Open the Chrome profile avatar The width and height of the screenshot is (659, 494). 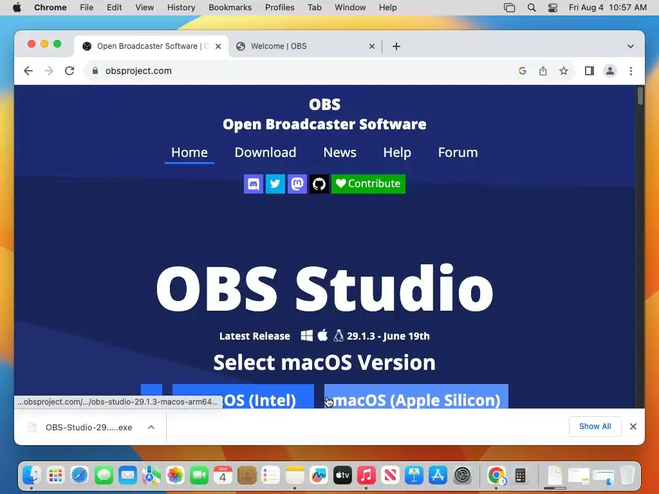click(610, 71)
